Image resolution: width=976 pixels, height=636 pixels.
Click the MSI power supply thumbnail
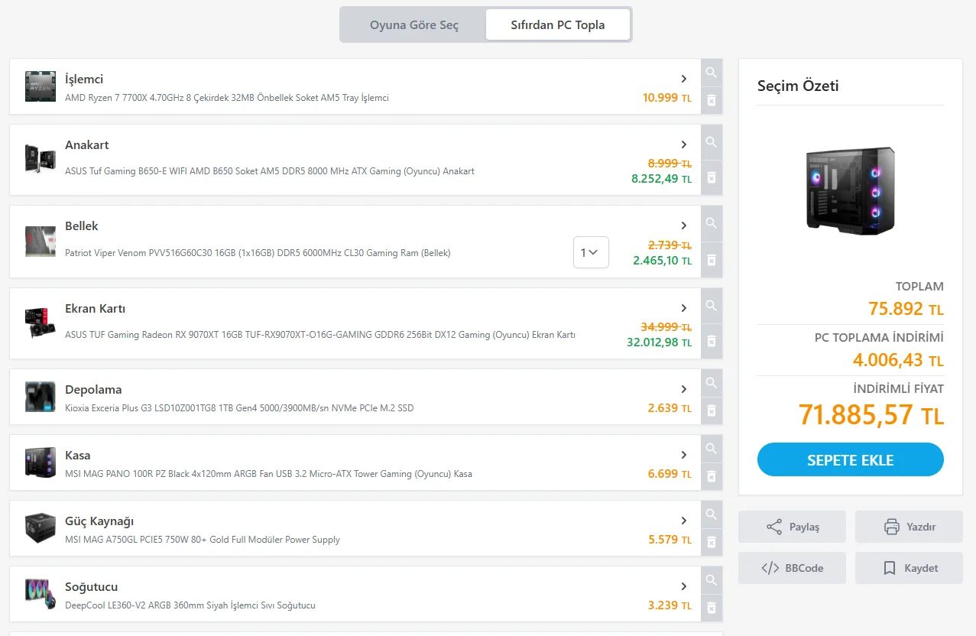pyautogui.click(x=41, y=528)
